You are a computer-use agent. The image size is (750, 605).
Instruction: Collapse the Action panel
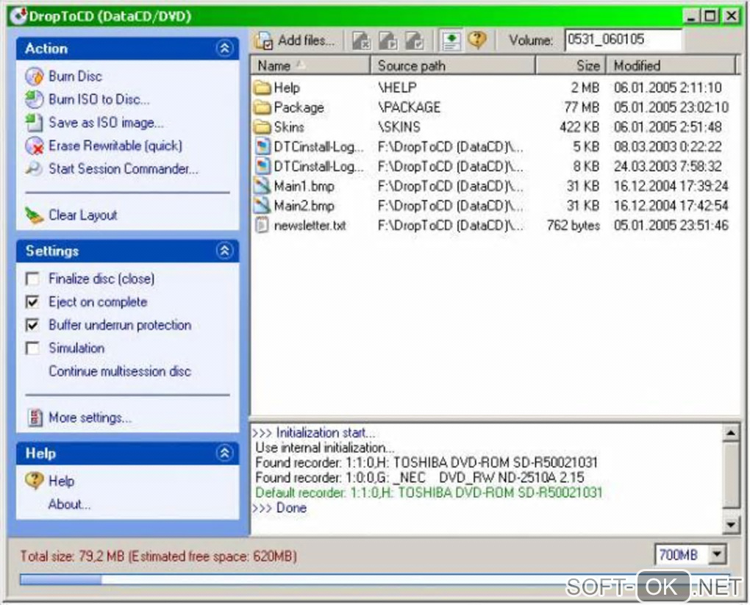[x=224, y=49]
